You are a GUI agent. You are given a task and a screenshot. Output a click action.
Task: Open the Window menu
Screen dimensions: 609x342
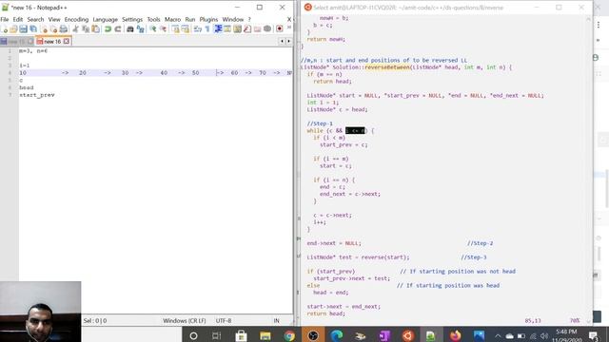pyautogui.click(x=232, y=19)
